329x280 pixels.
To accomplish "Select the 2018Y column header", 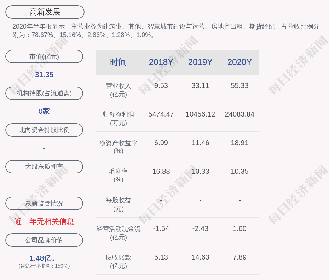I will (161, 62).
